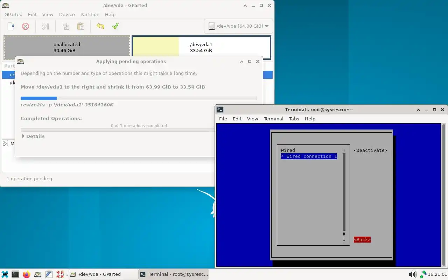Launch GParted from the taskbar launcher icon
This screenshot has width=448, height=280.
pyautogui.click(x=38, y=274)
